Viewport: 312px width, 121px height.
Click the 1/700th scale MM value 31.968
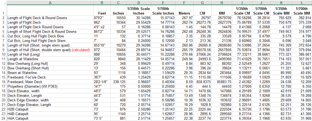[x=302, y=118]
